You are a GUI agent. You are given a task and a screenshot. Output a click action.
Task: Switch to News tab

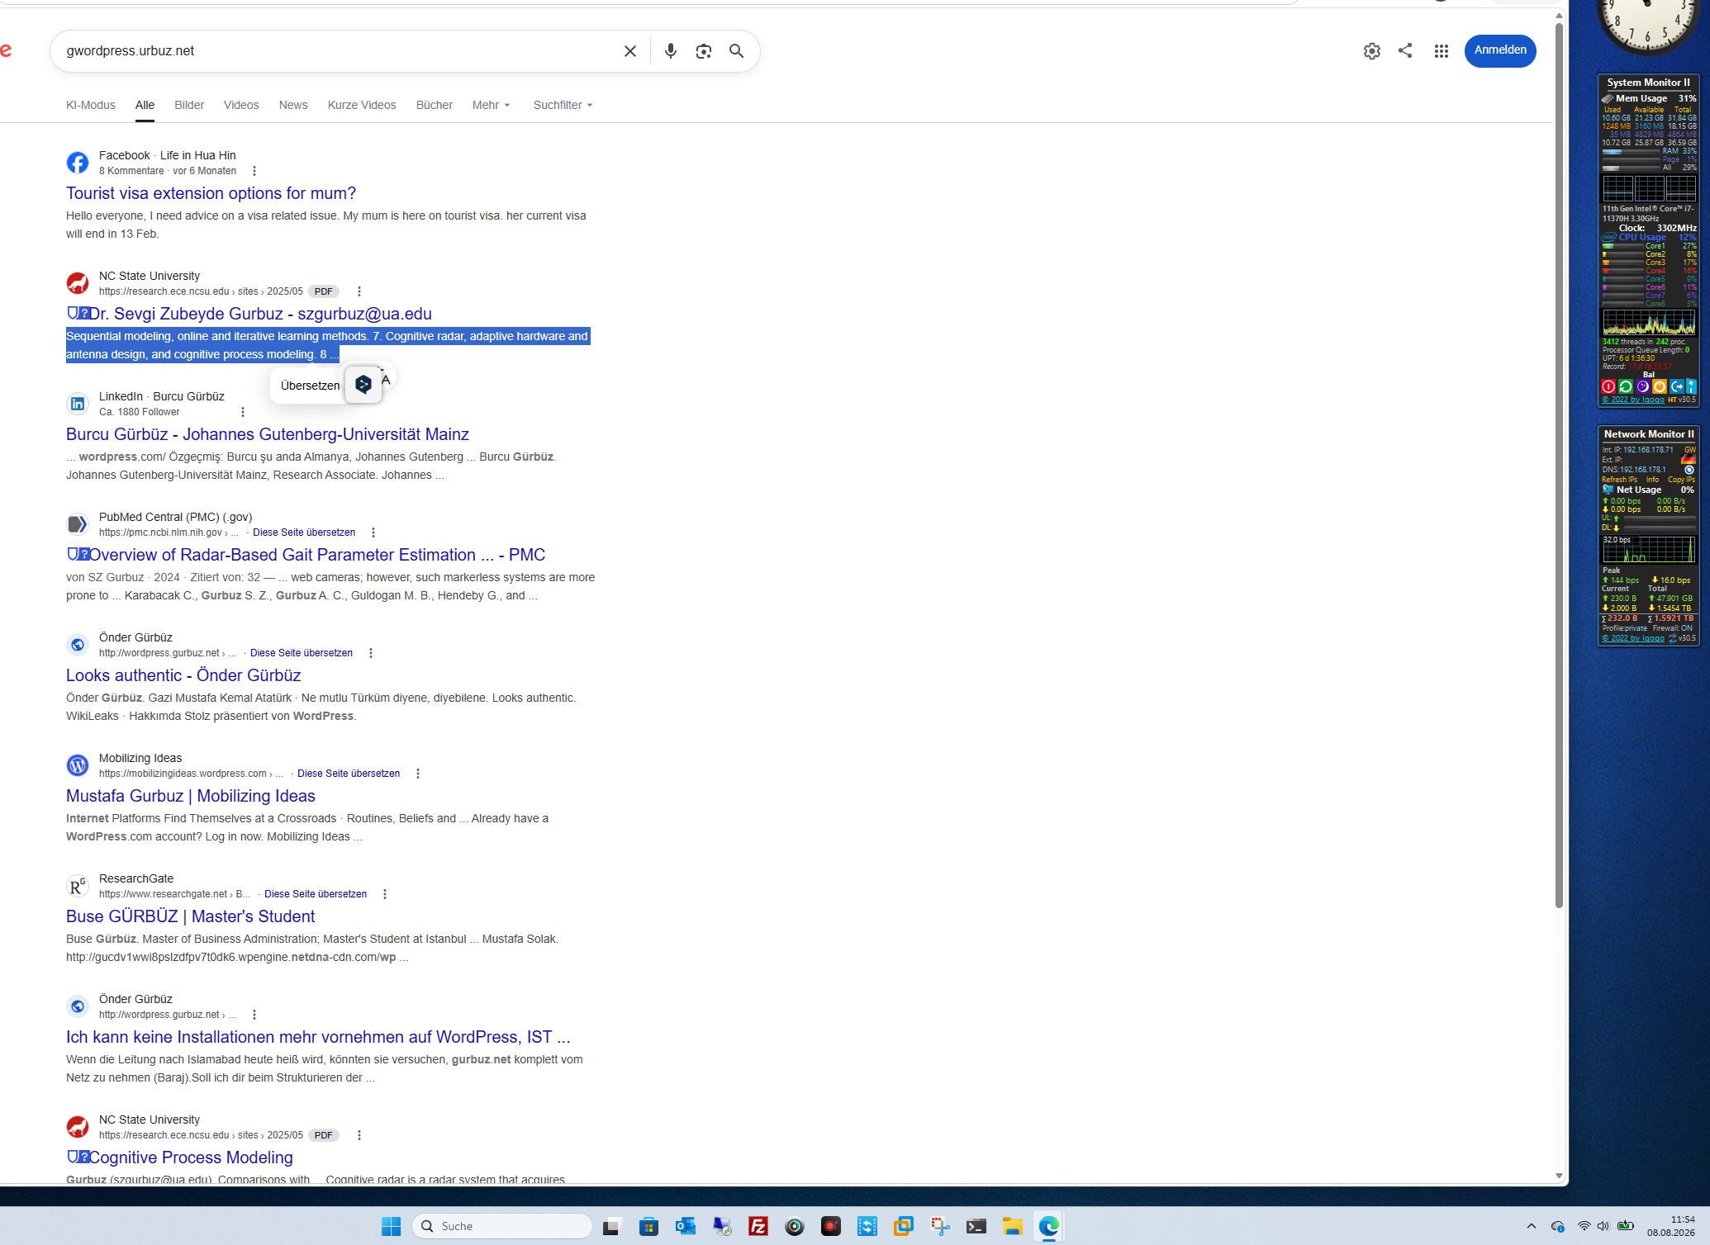tap(293, 105)
